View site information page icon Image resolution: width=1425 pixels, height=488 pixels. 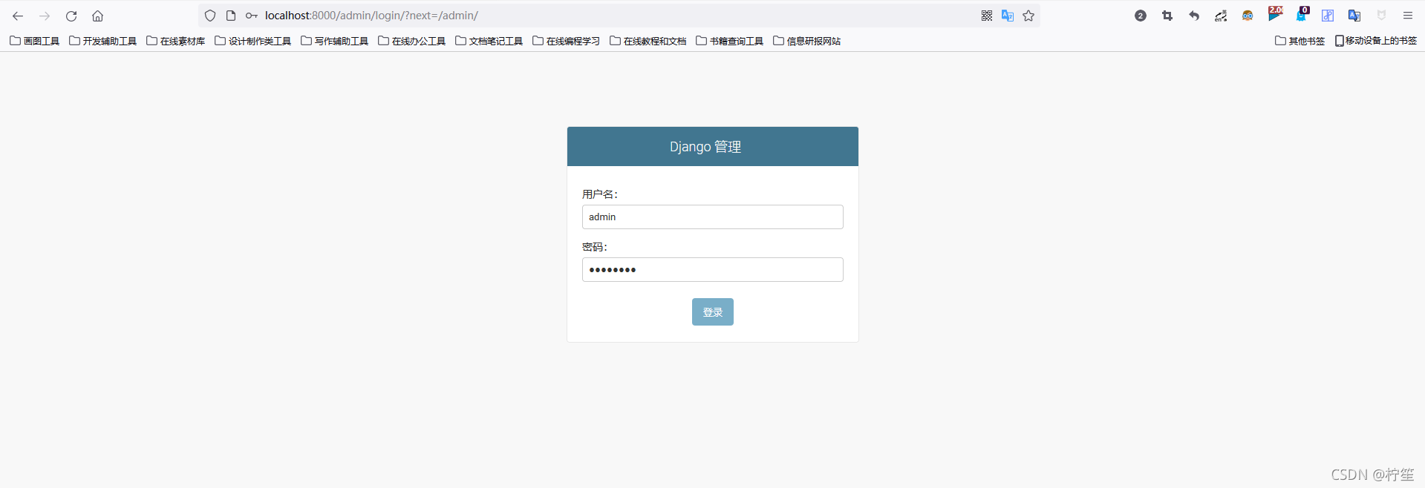(x=231, y=16)
